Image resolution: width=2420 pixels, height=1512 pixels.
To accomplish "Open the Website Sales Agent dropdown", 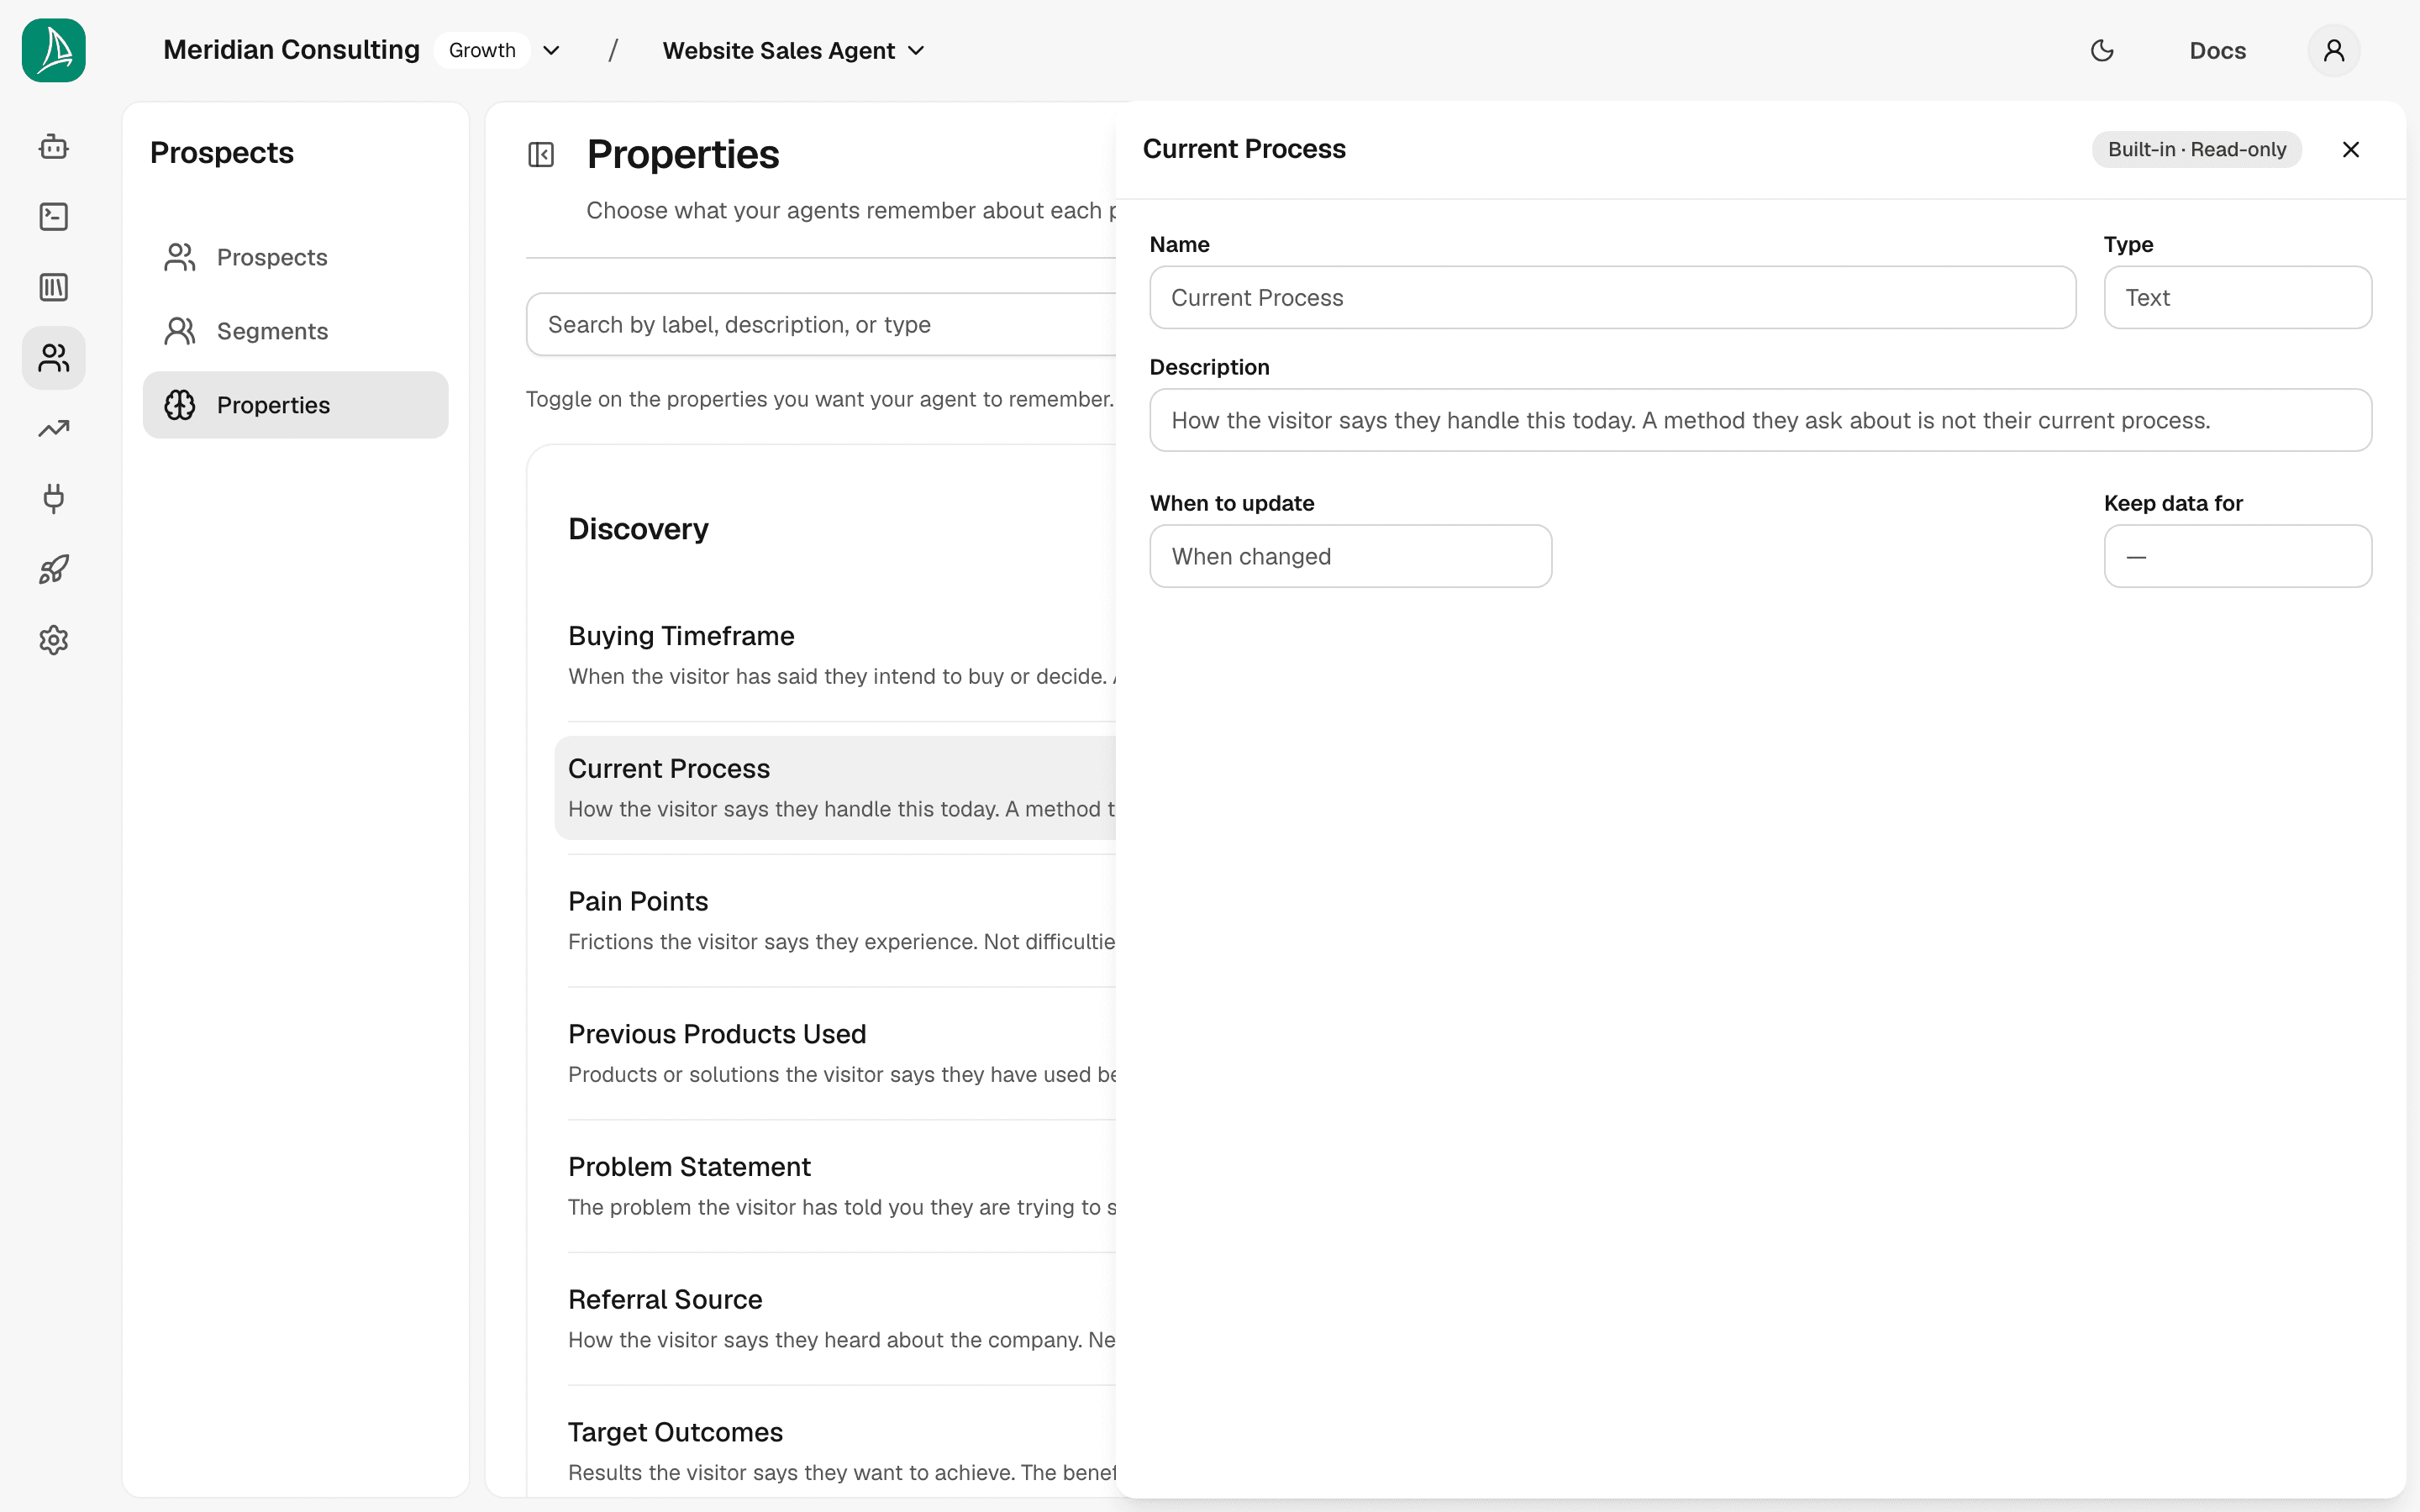I will click(794, 50).
